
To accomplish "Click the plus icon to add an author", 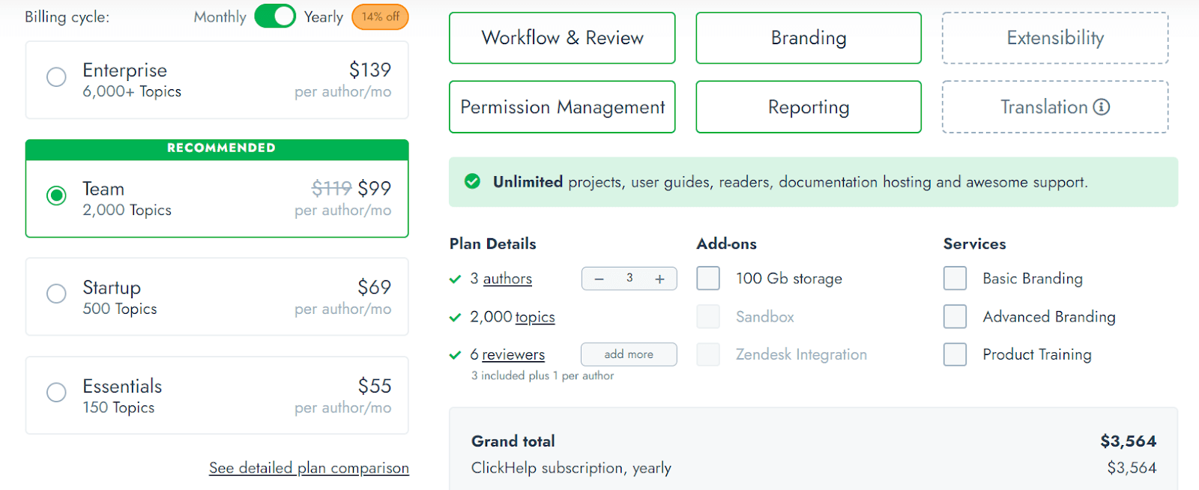I will 659,279.
